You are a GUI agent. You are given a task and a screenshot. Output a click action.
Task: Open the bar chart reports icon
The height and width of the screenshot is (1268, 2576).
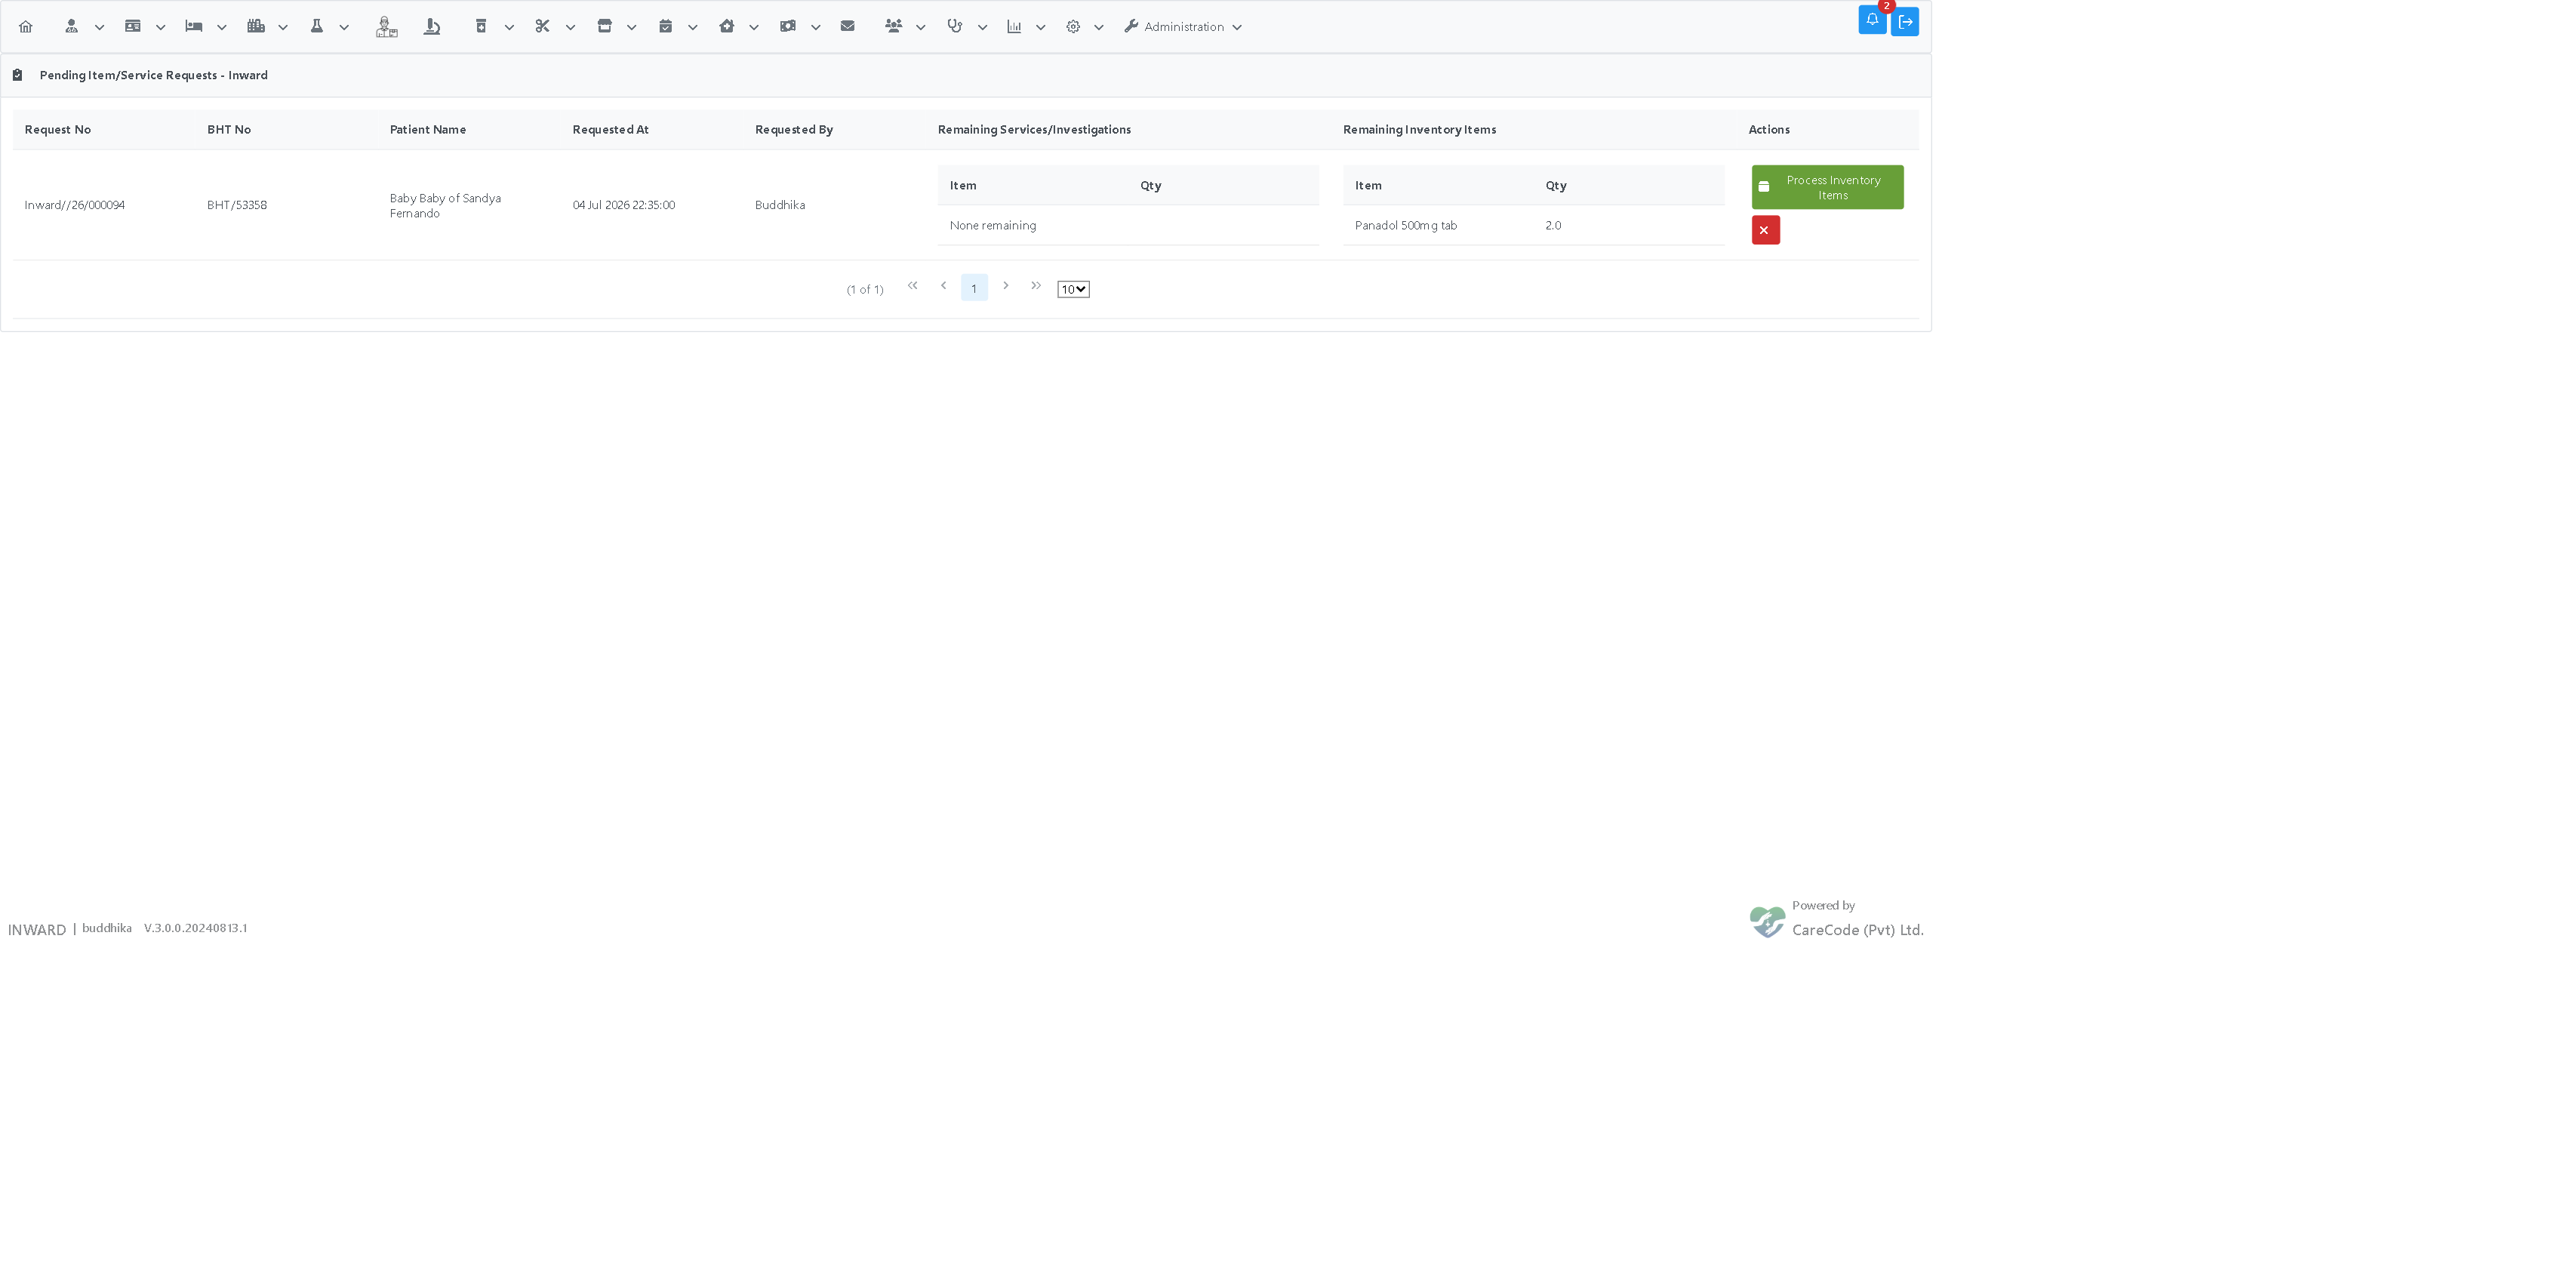(x=1014, y=27)
